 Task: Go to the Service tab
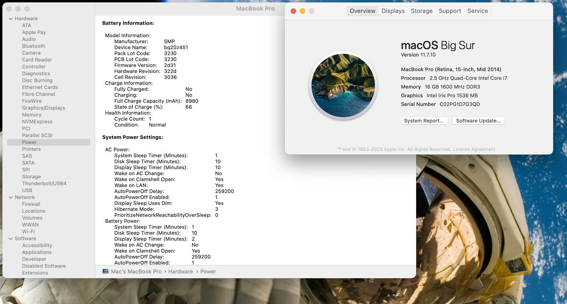pos(477,11)
